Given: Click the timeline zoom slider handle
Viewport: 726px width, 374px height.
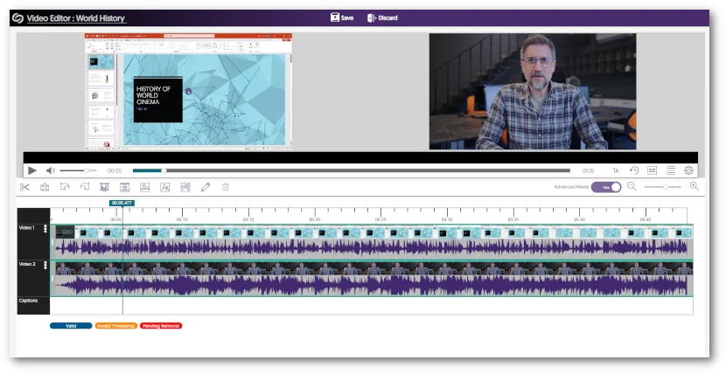Looking at the screenshot, I should pyautogui.click(x=666, y=187).
